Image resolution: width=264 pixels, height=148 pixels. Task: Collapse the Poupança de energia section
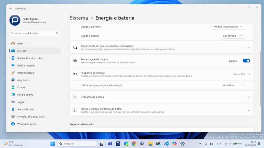click(x=249, y=74)
